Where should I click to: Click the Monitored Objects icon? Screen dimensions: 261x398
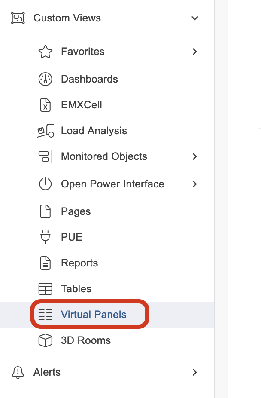click(45, 156)
